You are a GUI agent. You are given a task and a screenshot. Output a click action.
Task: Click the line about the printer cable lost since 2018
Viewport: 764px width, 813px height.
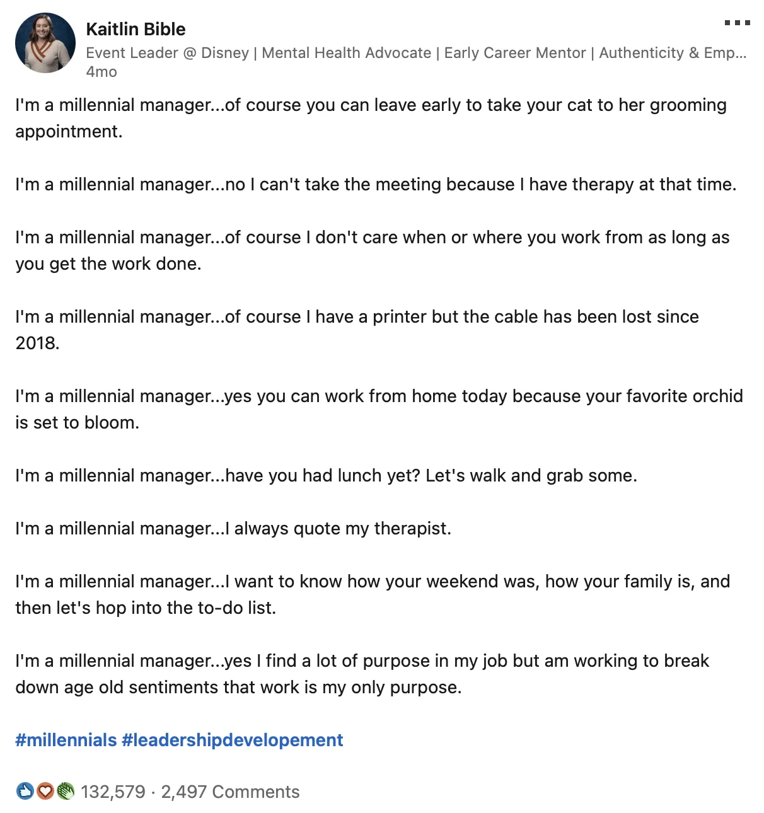[x=357, y=330]
